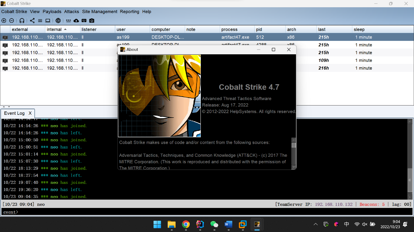Image resolution: width=414 pixels, height=232 pixels.
Task: Maximize the About dialog
Action: coord(274,49)
